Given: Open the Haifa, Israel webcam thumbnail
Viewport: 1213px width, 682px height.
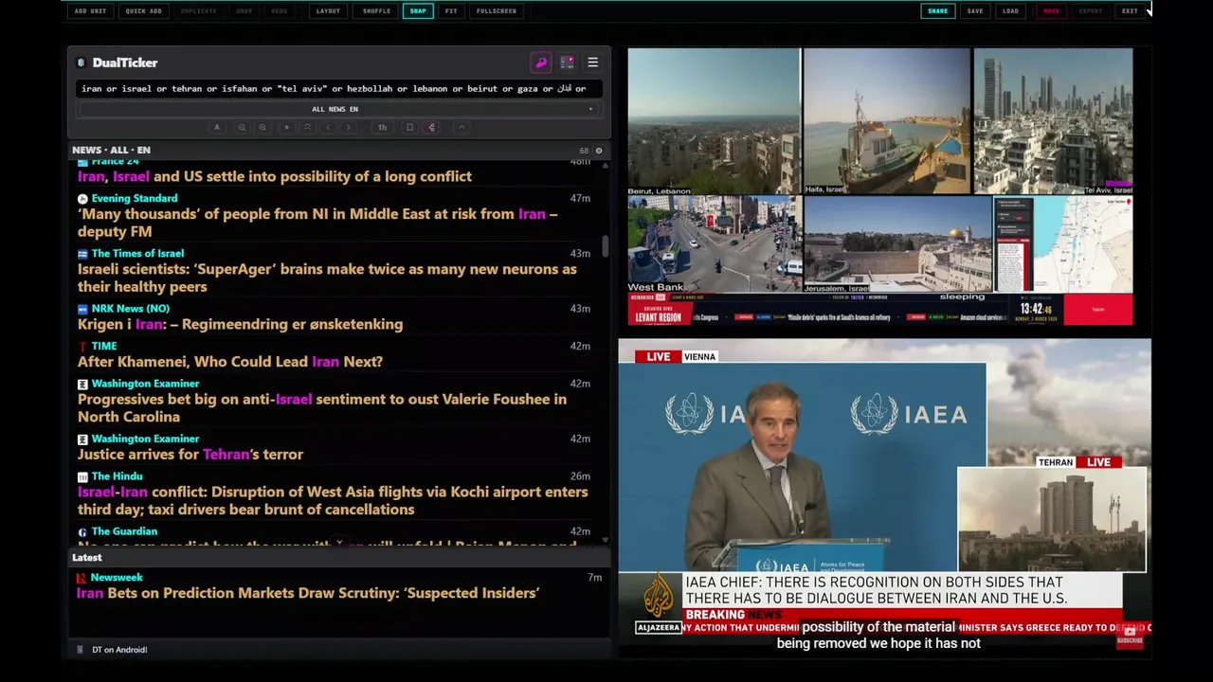Looking at the screenshot, I should [886, 121].
